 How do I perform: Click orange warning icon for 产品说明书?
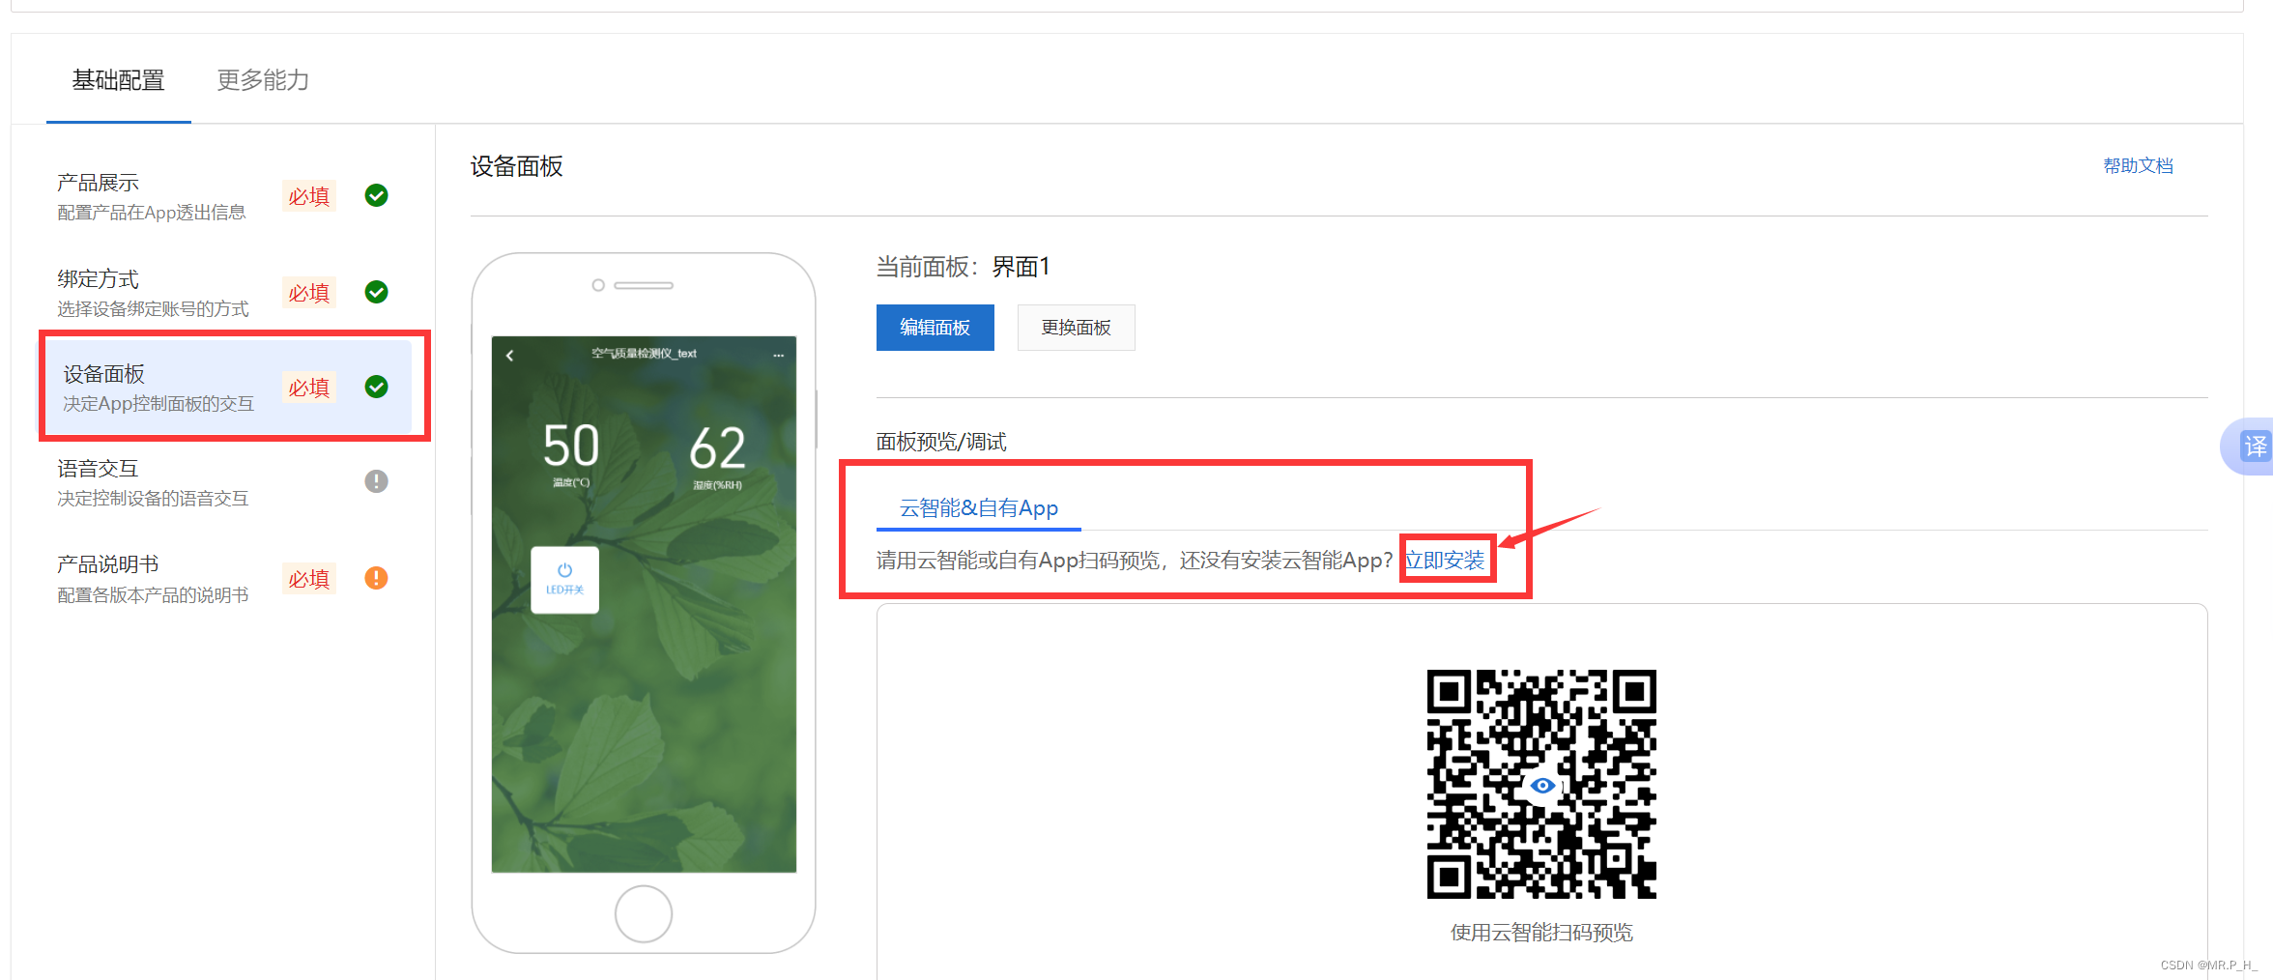point(377,578)
